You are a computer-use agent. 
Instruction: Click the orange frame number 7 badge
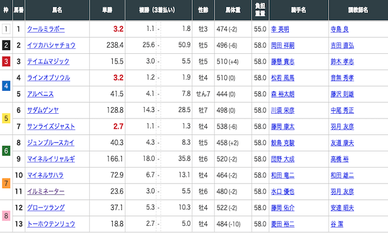pos(6,183)
